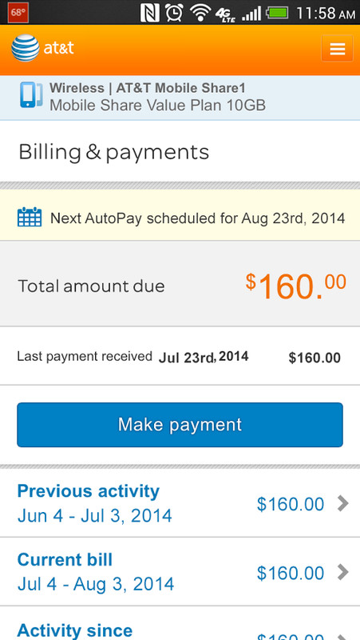Tap the alarm clock status icon
This screenshot has width=360, height=640.
(174, 13)
